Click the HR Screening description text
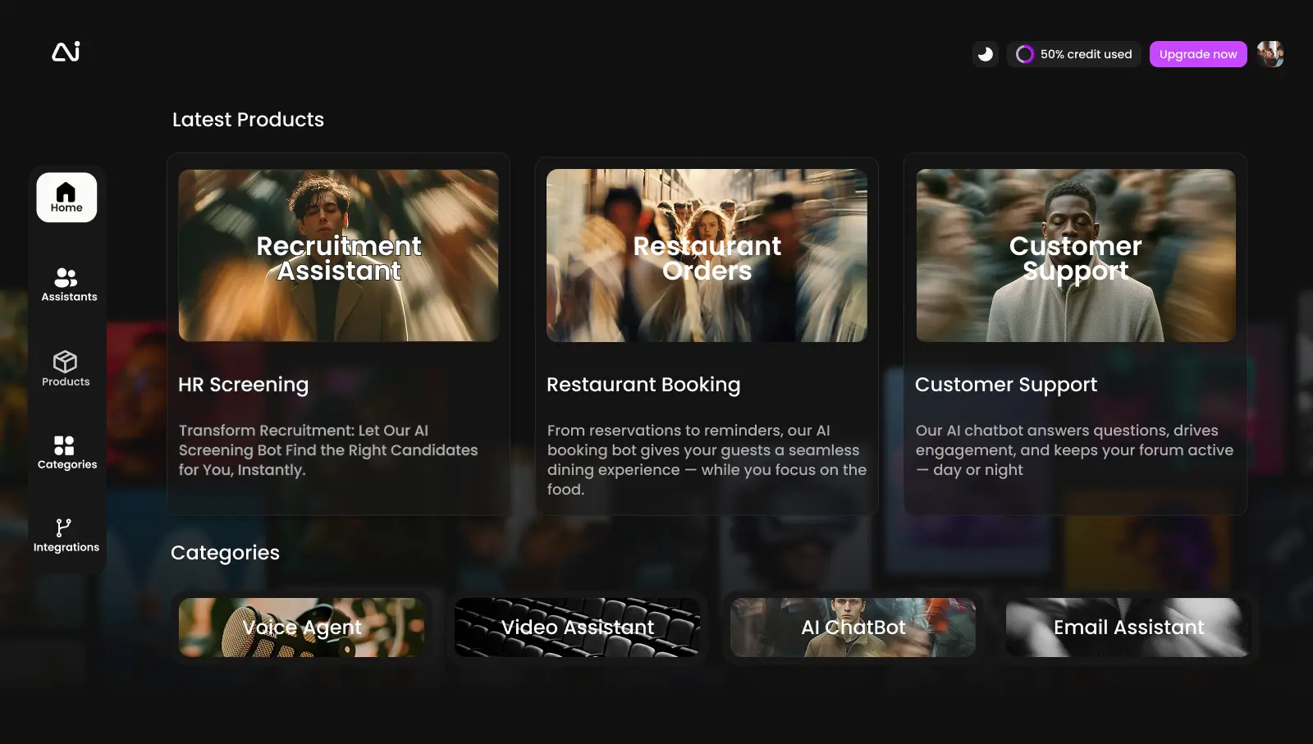 [x=328, y=450]
